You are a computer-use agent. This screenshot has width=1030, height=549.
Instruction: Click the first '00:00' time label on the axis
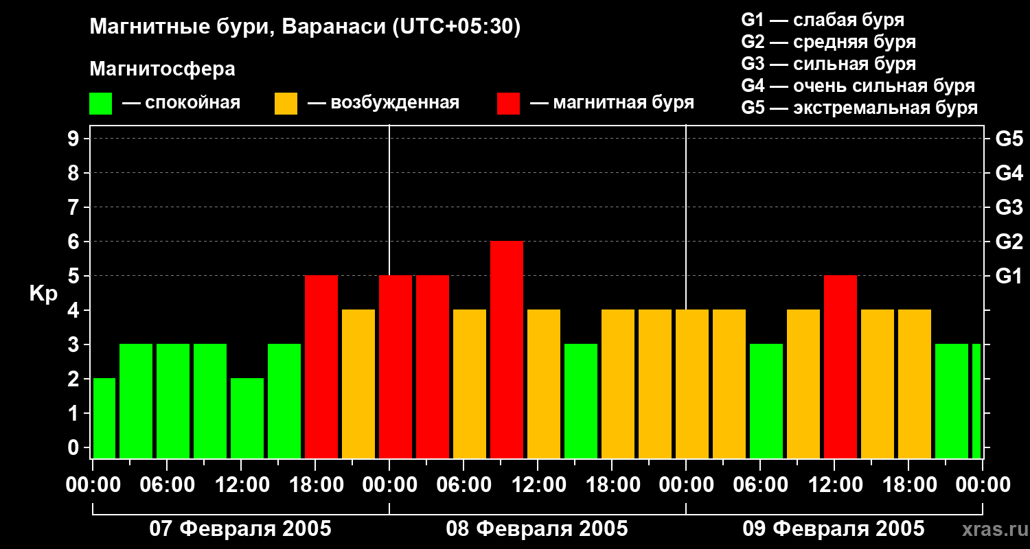pyautogui.click(x=92, y=485)
